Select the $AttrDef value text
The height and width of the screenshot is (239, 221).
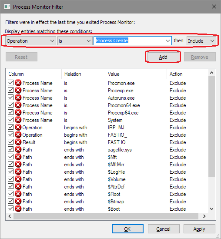[x=116, y=187]
